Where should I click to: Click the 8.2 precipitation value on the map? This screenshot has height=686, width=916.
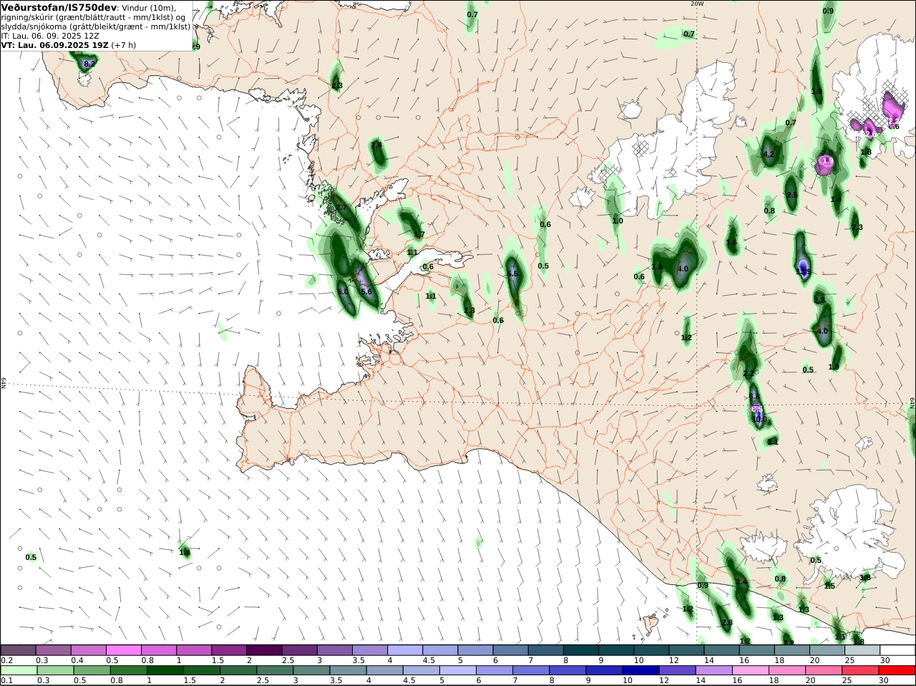(89, 64)
